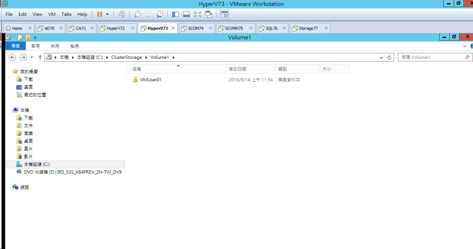Open the VM menu
Screen dimensions: 473x249
pyautogui.click(x=51, y=14)
